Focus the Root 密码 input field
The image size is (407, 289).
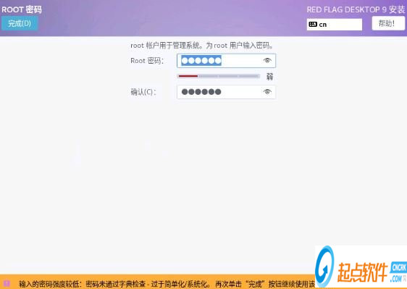pos(226,61)
